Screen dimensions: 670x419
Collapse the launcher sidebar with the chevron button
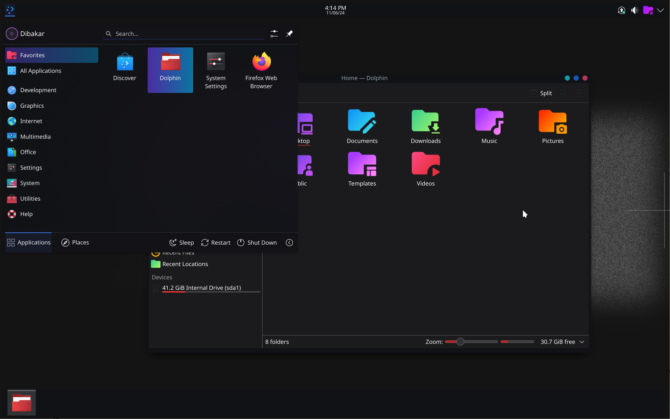click(x=289, y=242)
